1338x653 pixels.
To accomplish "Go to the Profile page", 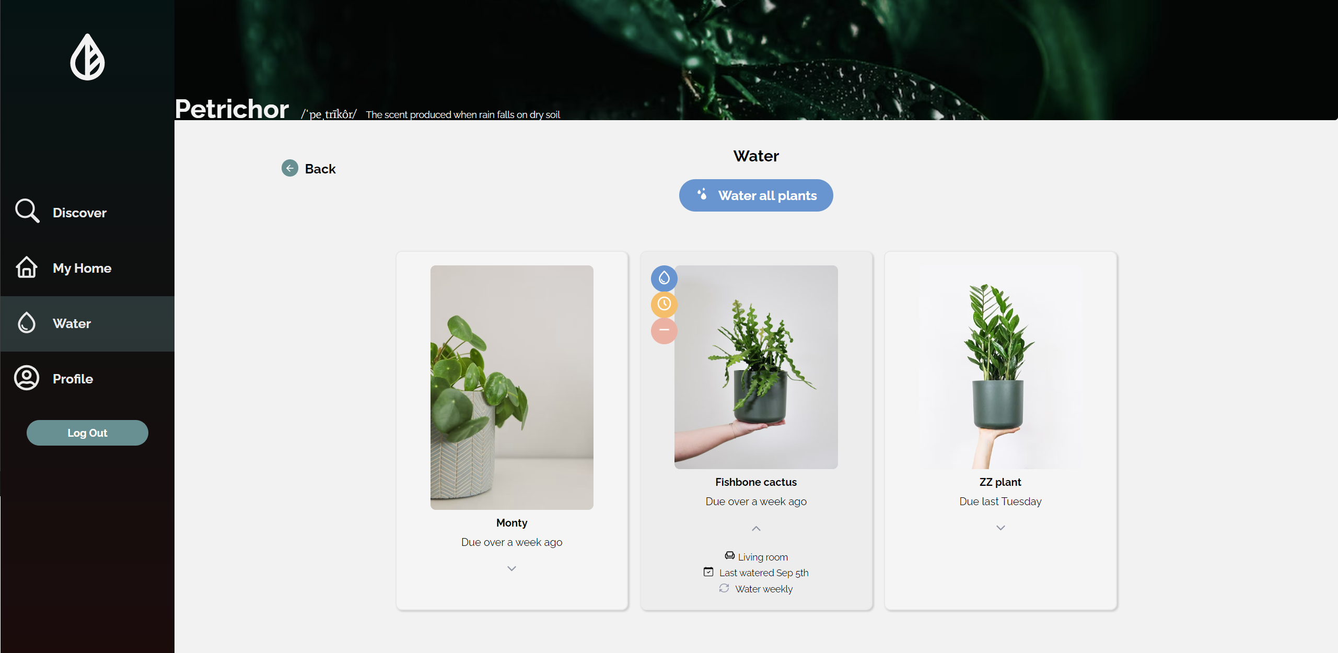I will [x=73, y=379].
